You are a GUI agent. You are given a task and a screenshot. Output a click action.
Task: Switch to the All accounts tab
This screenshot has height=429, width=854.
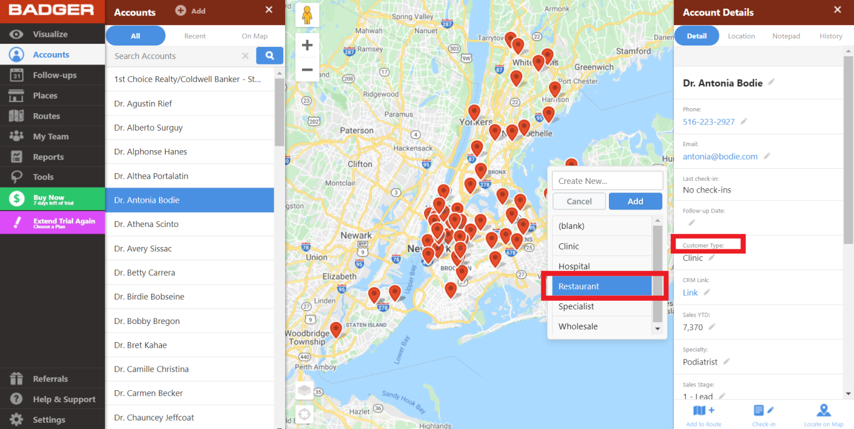pyautogui.click(x=136, y=36)
